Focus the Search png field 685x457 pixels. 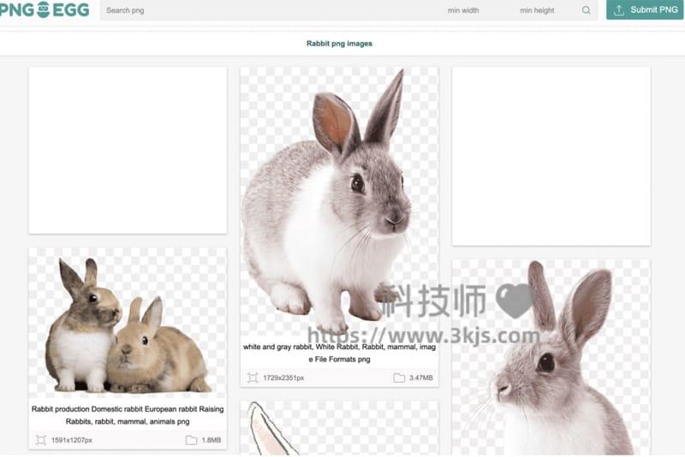(x=271, y=10)
